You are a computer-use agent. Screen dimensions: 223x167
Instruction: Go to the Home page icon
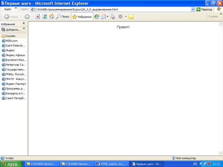point(51,17)
